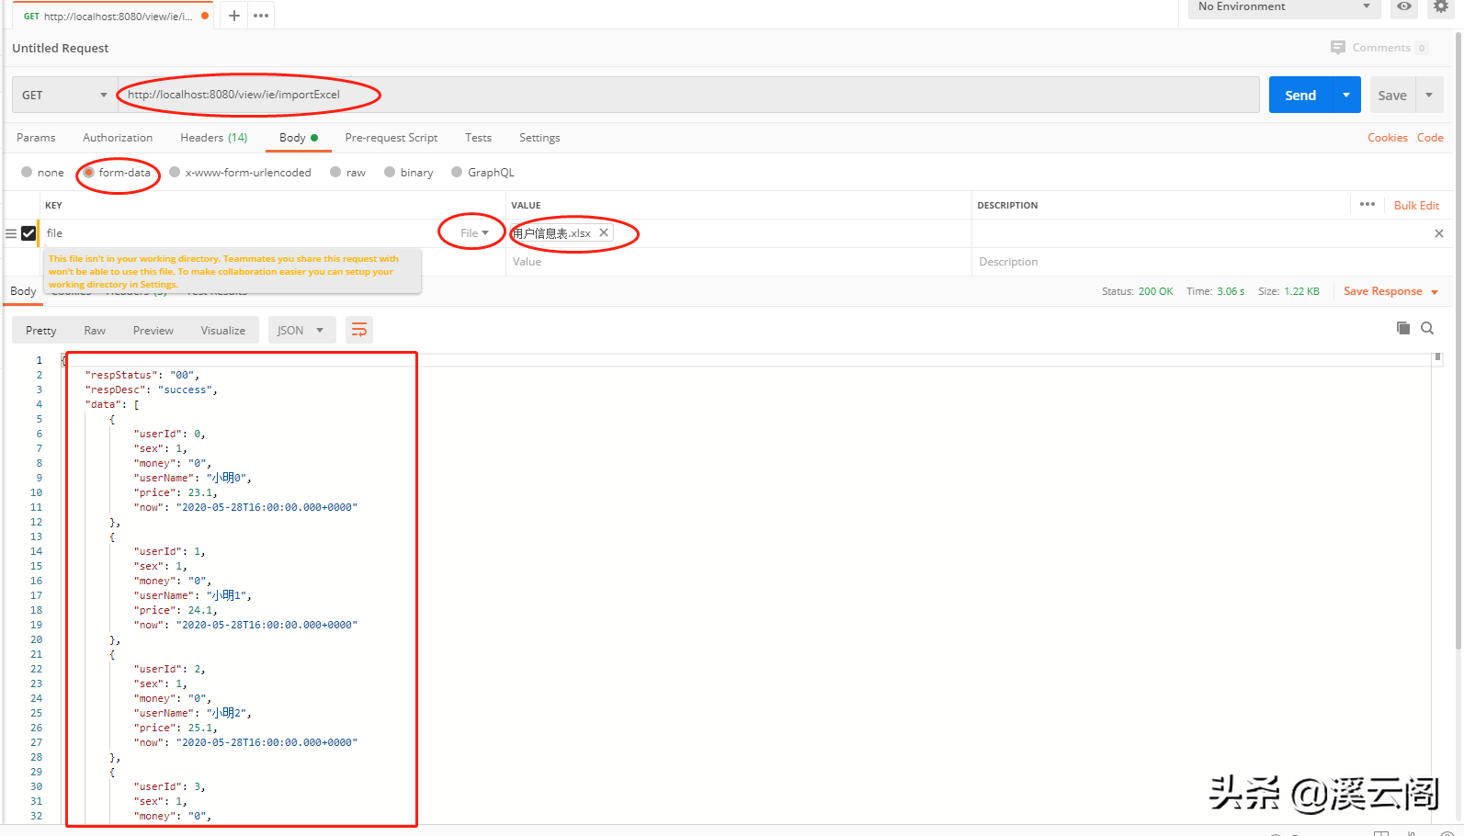Click the empty Value field in new row

coord(738,262)
